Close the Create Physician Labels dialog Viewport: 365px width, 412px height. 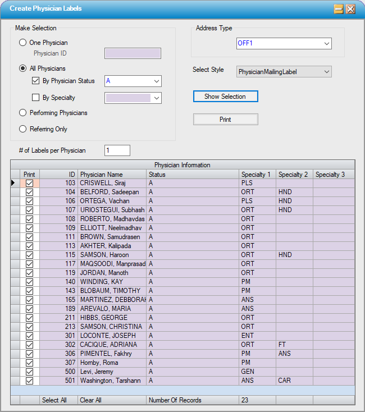click(x=350, y=9)
